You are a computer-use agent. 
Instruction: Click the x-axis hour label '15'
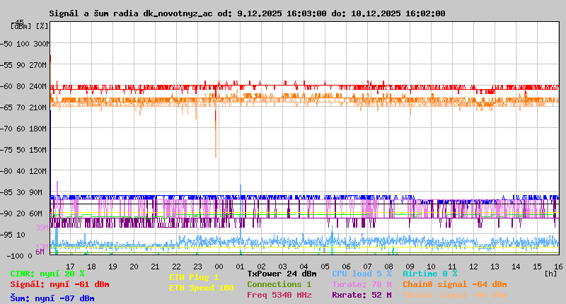[537, 267]
